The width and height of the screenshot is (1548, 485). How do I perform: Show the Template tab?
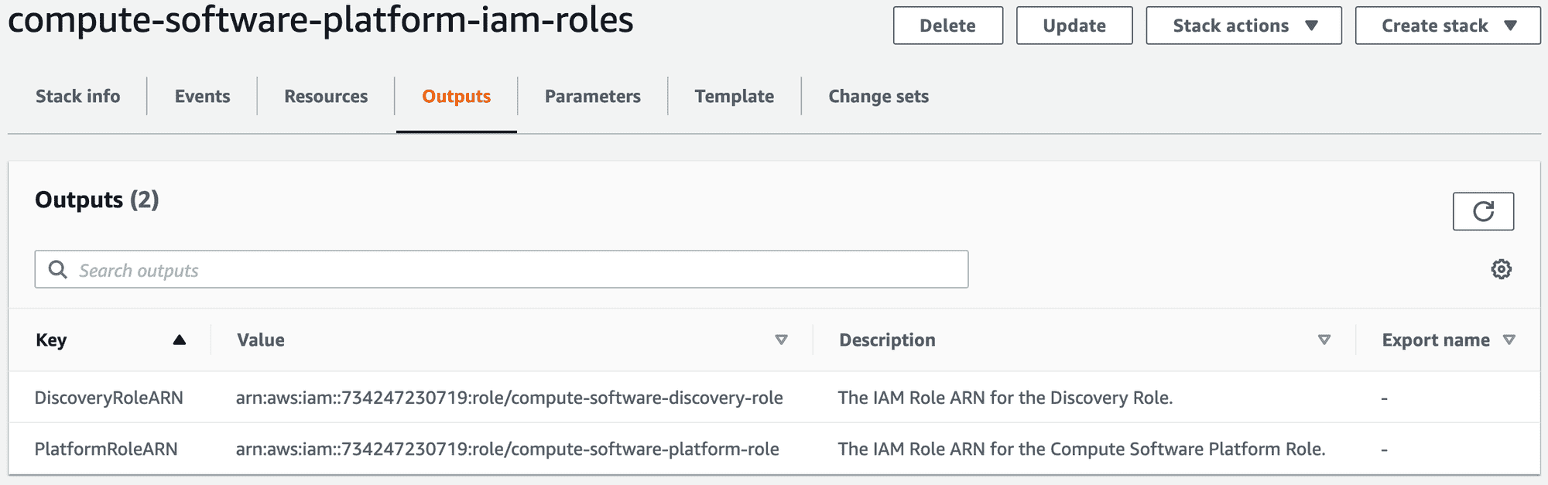tap(734, 96)
